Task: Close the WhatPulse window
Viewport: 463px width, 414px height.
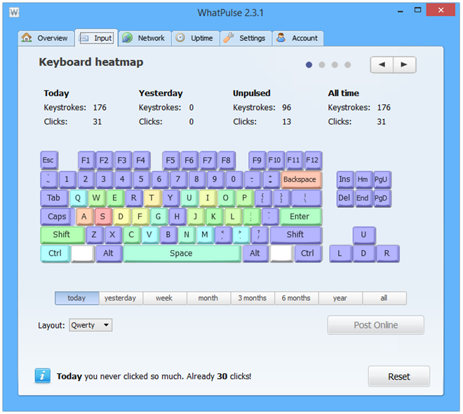Action: tap(441, 11)
